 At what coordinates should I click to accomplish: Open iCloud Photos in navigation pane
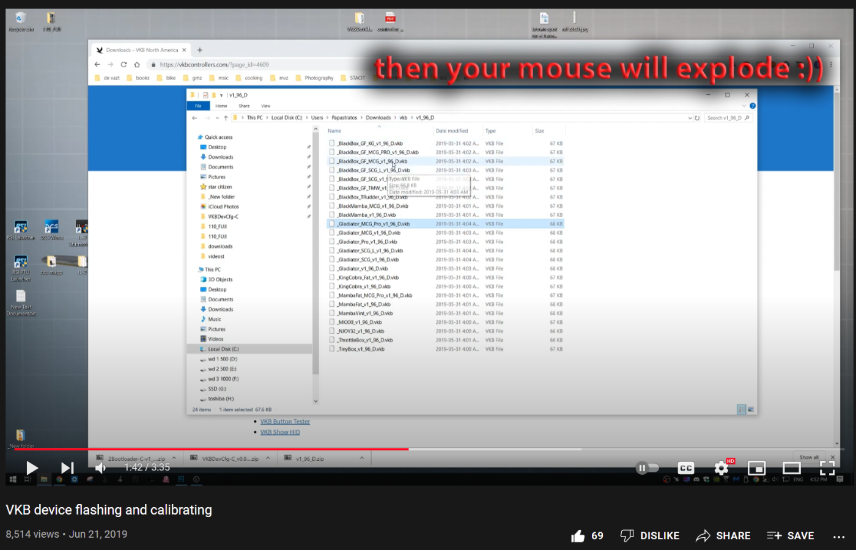(223, 207)
